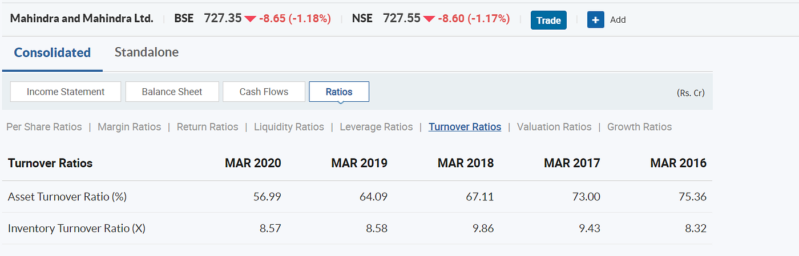Open the Income Statement section
This screenshot has height=256, width=799.
[66, 92]
